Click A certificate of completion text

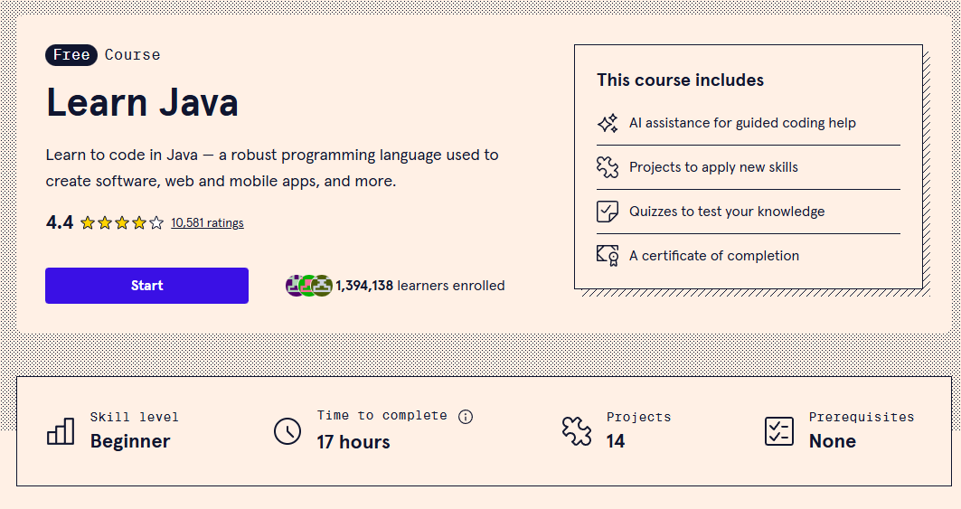(714, 256)
